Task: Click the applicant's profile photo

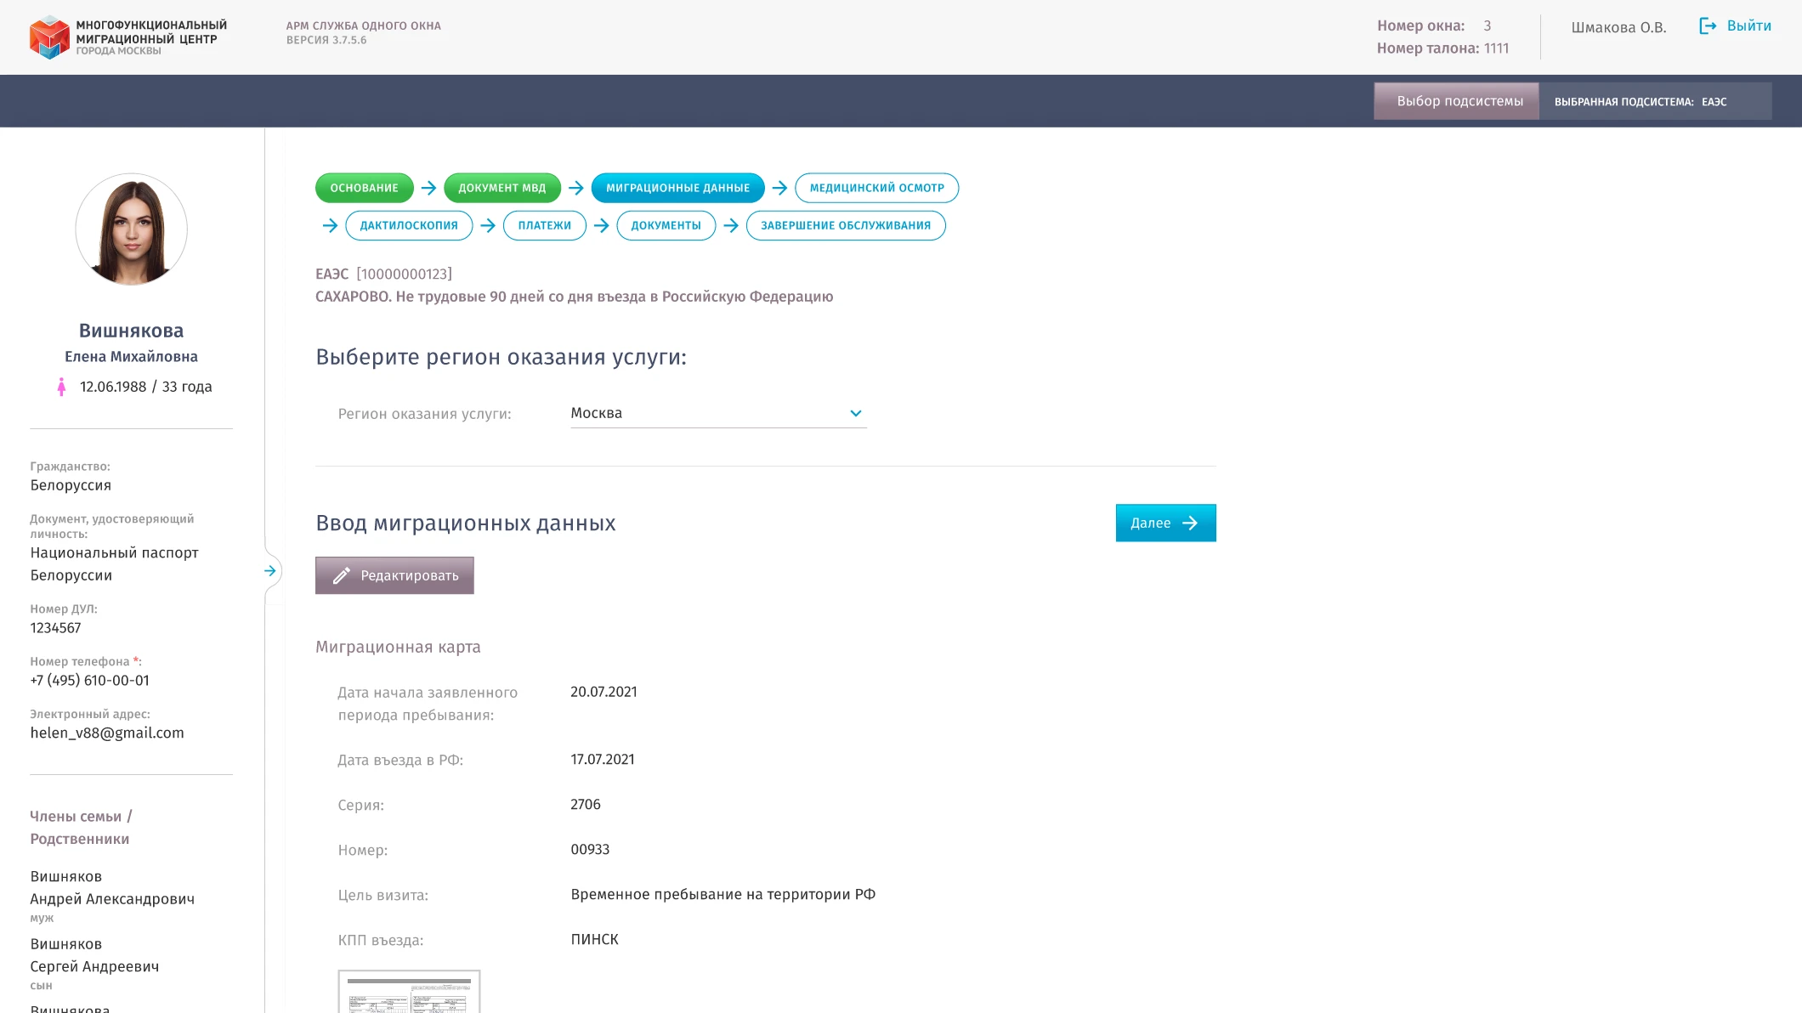Action: click(132, 229)
